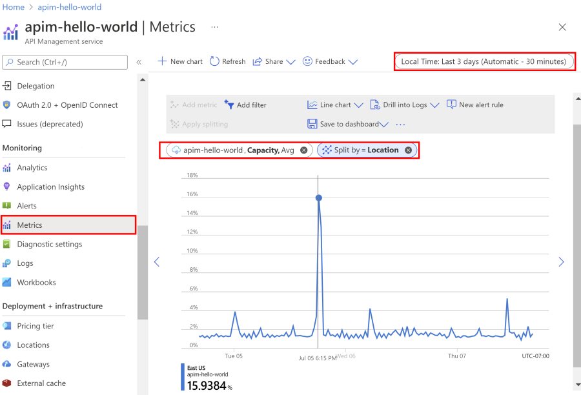Click the Add filter funnel icon
This screenshot has height=395, width=581.
(229, 105)
